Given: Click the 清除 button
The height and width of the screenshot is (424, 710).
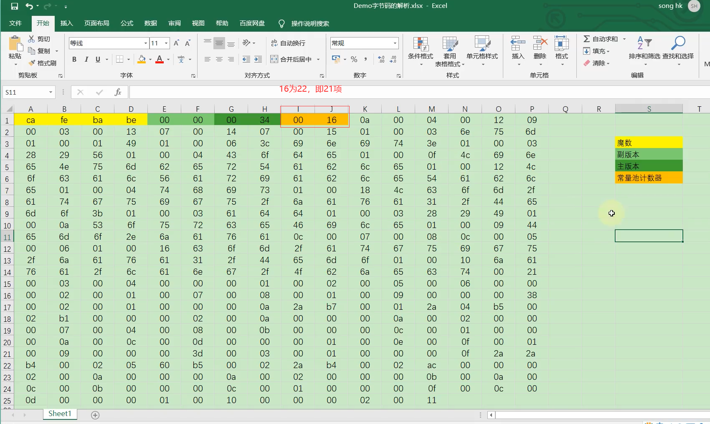Looking at the screenshot, I should click(x=596, y=63).
